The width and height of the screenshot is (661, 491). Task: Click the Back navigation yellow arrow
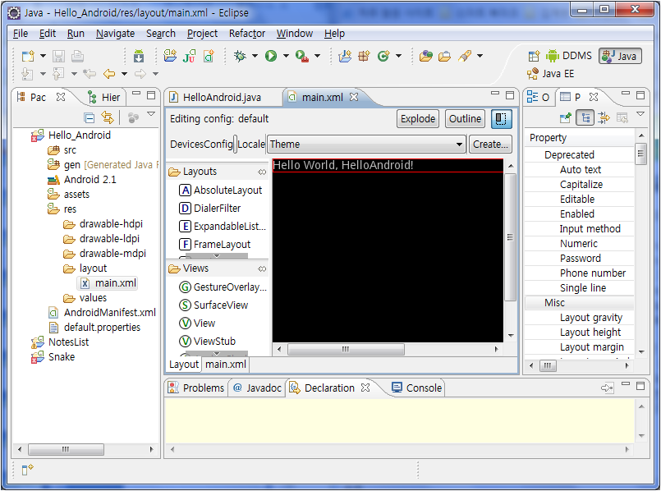[x=109, y=74]
